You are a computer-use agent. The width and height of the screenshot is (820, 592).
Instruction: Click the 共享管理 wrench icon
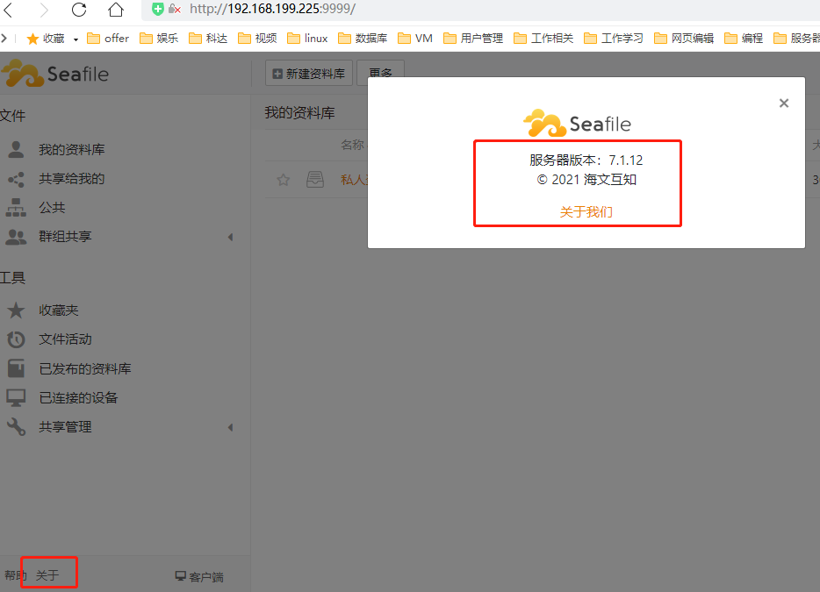(x=16, y=427)
